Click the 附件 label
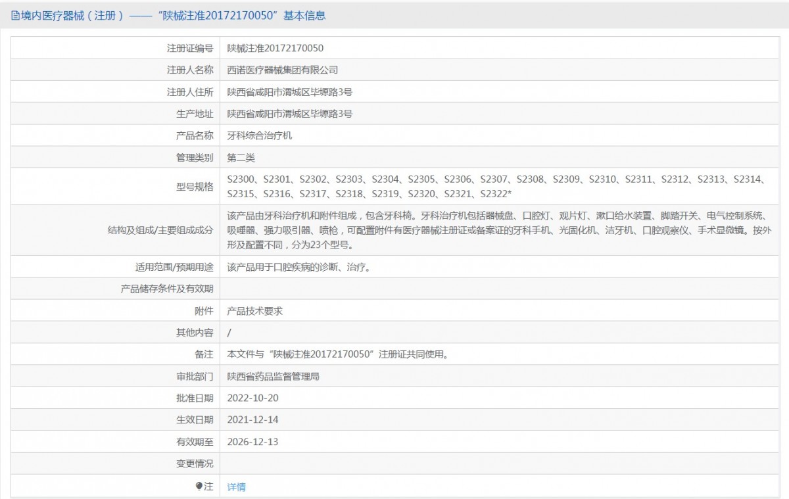The image size is (789, 499). [x=204, y=311]
